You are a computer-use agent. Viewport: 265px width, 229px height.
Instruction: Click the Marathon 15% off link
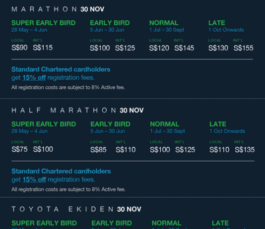[34, 78]
